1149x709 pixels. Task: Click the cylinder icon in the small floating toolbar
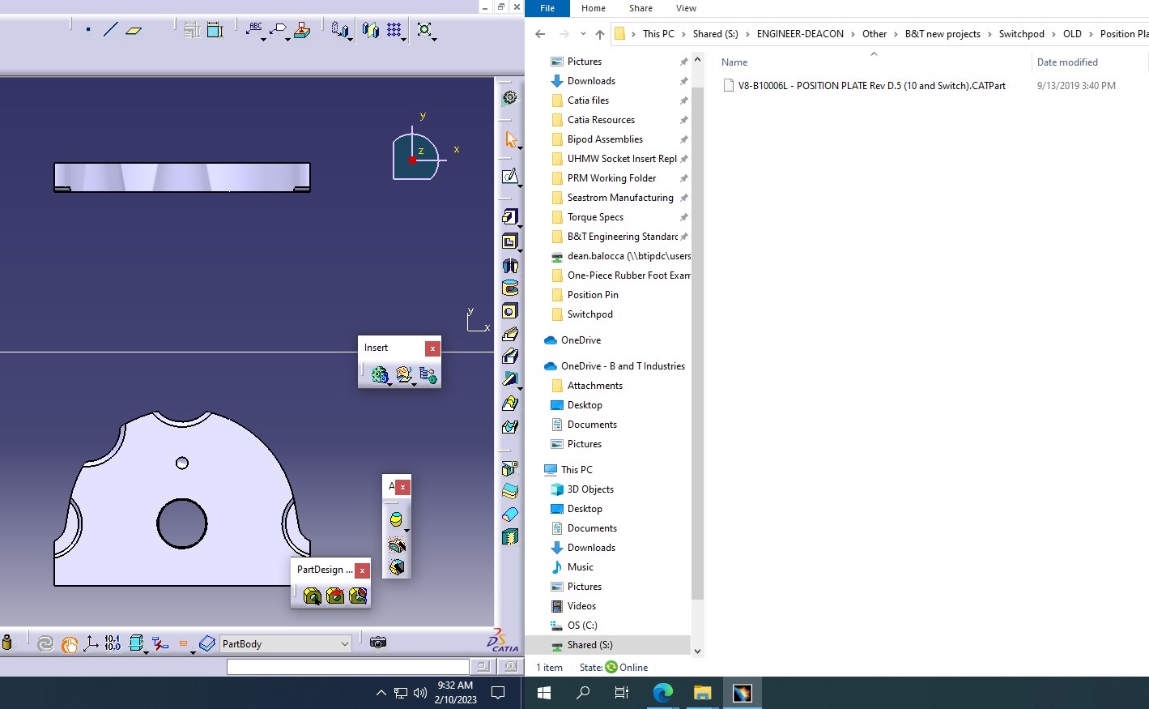(x=396, y=519)
